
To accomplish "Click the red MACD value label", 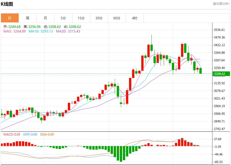I will click(x=12, y=134).
